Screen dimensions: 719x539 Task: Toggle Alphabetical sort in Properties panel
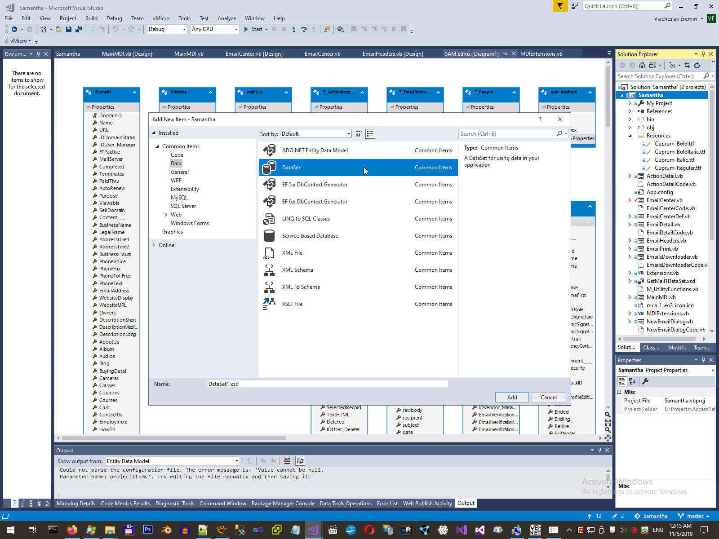click(632, 381)
